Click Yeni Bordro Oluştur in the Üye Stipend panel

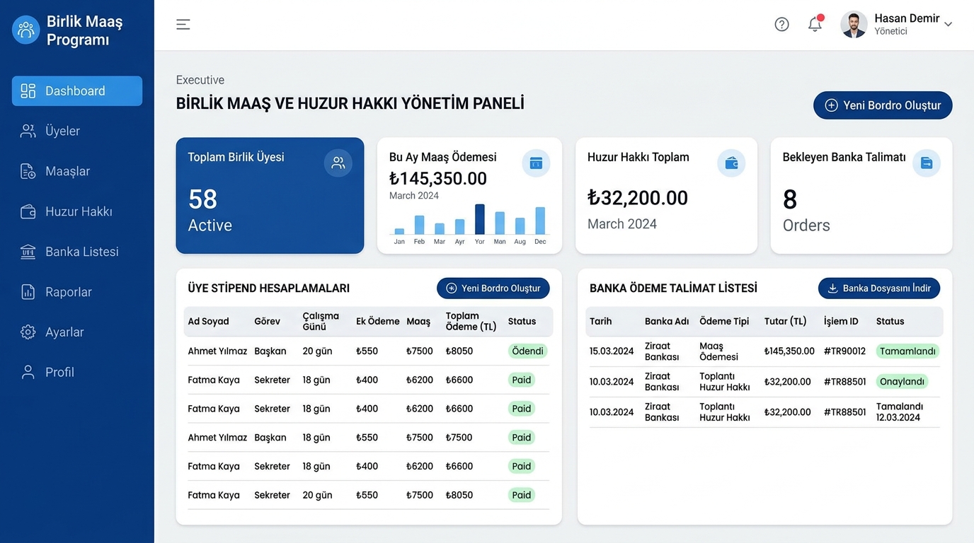[493, 288]
